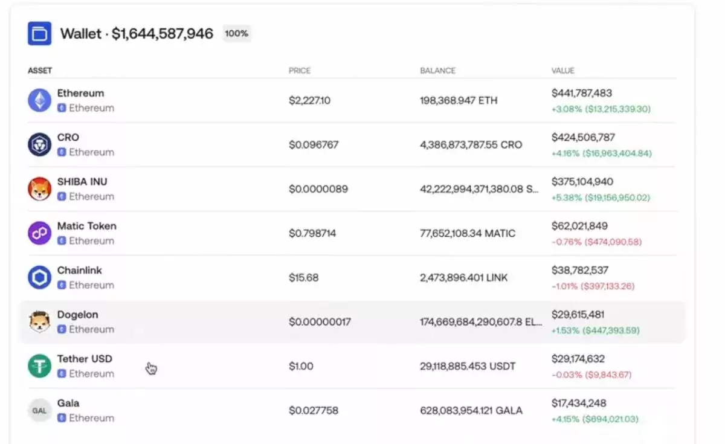Click the Wallet total $1,644,587,946 heading

tap(137, 33)
